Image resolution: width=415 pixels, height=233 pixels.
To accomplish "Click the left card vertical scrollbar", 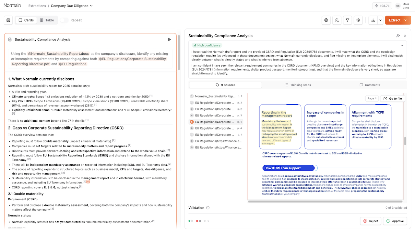I will point(179,52).
